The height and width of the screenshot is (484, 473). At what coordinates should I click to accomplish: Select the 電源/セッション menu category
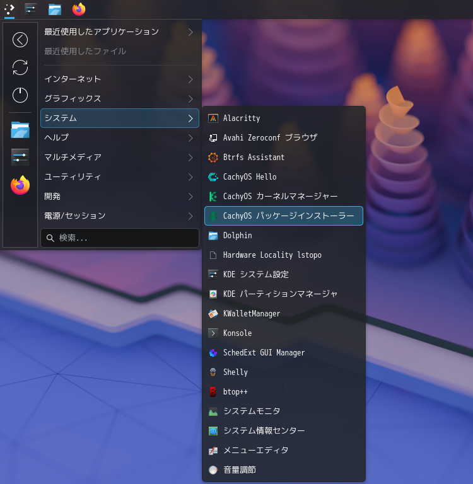[x=120, y=216]
